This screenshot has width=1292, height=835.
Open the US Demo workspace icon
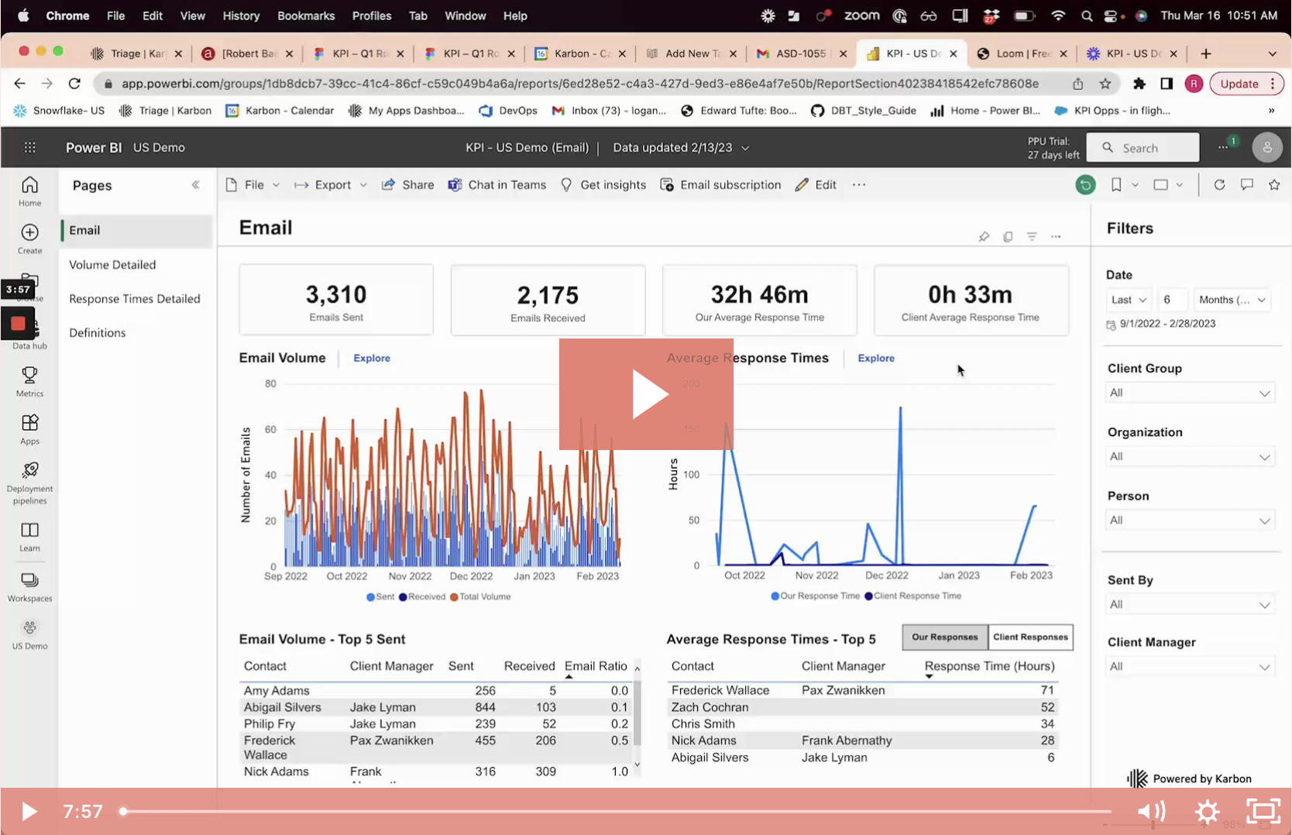point(29,634)
